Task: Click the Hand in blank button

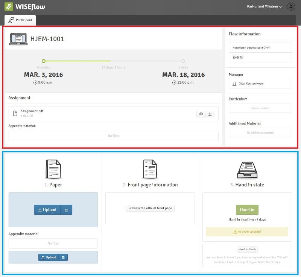Action: point(248,249)
